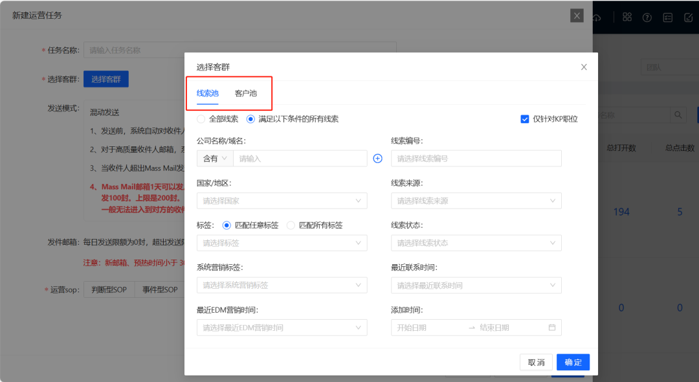The image size is (699, 382).
Task: Click the 确定 confirm button
Action: point(572,362)
